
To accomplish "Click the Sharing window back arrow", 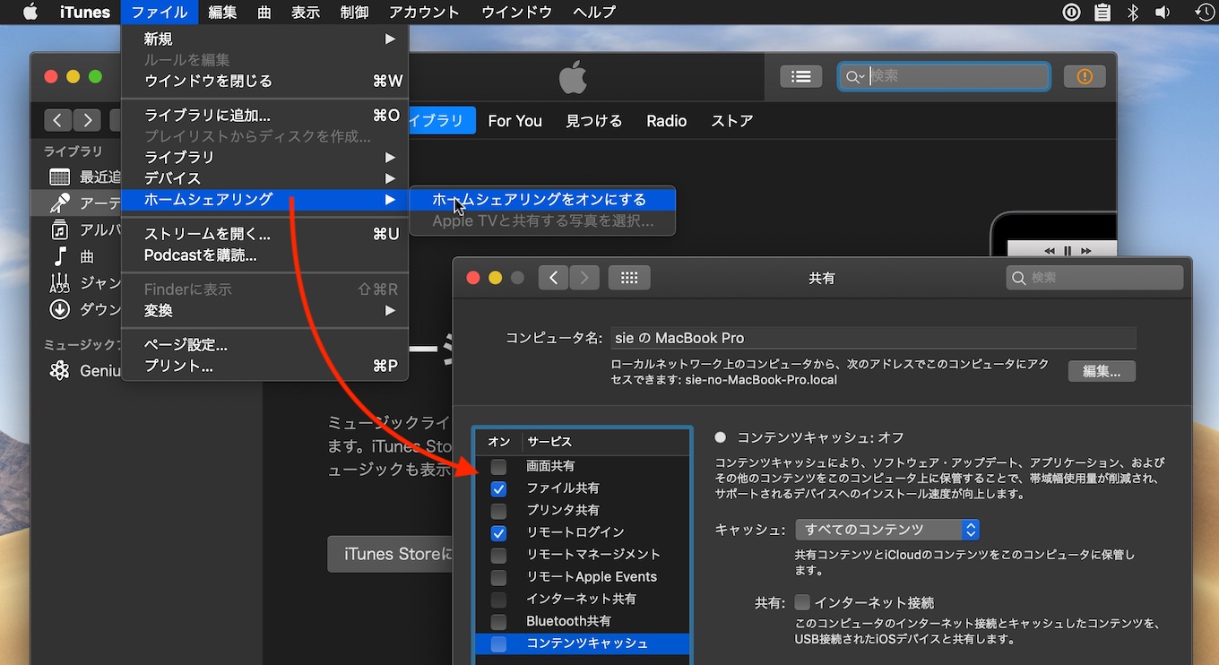I will pyautogui.click(x=553, y=278).
